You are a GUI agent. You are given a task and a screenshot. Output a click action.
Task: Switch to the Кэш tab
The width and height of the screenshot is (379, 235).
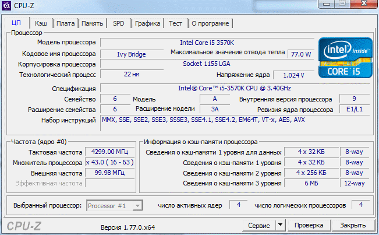pos(41,23)
